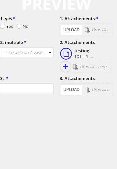Viewport: 117px width, 169px height.
Task: Select the No radio button
Action: tap(19, 26)
